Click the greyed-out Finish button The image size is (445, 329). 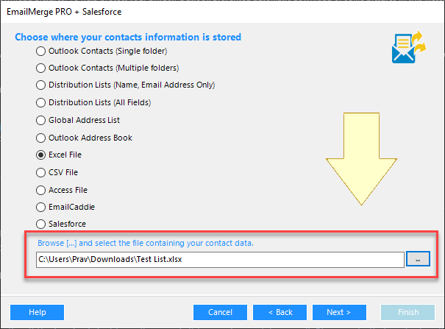tap(407, 312)
